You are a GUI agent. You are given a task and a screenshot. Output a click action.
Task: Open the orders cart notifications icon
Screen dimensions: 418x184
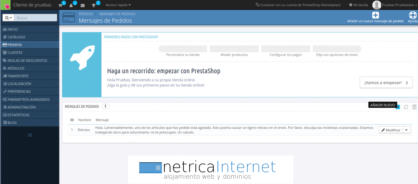pyautogui.click(x=60, y=5)
